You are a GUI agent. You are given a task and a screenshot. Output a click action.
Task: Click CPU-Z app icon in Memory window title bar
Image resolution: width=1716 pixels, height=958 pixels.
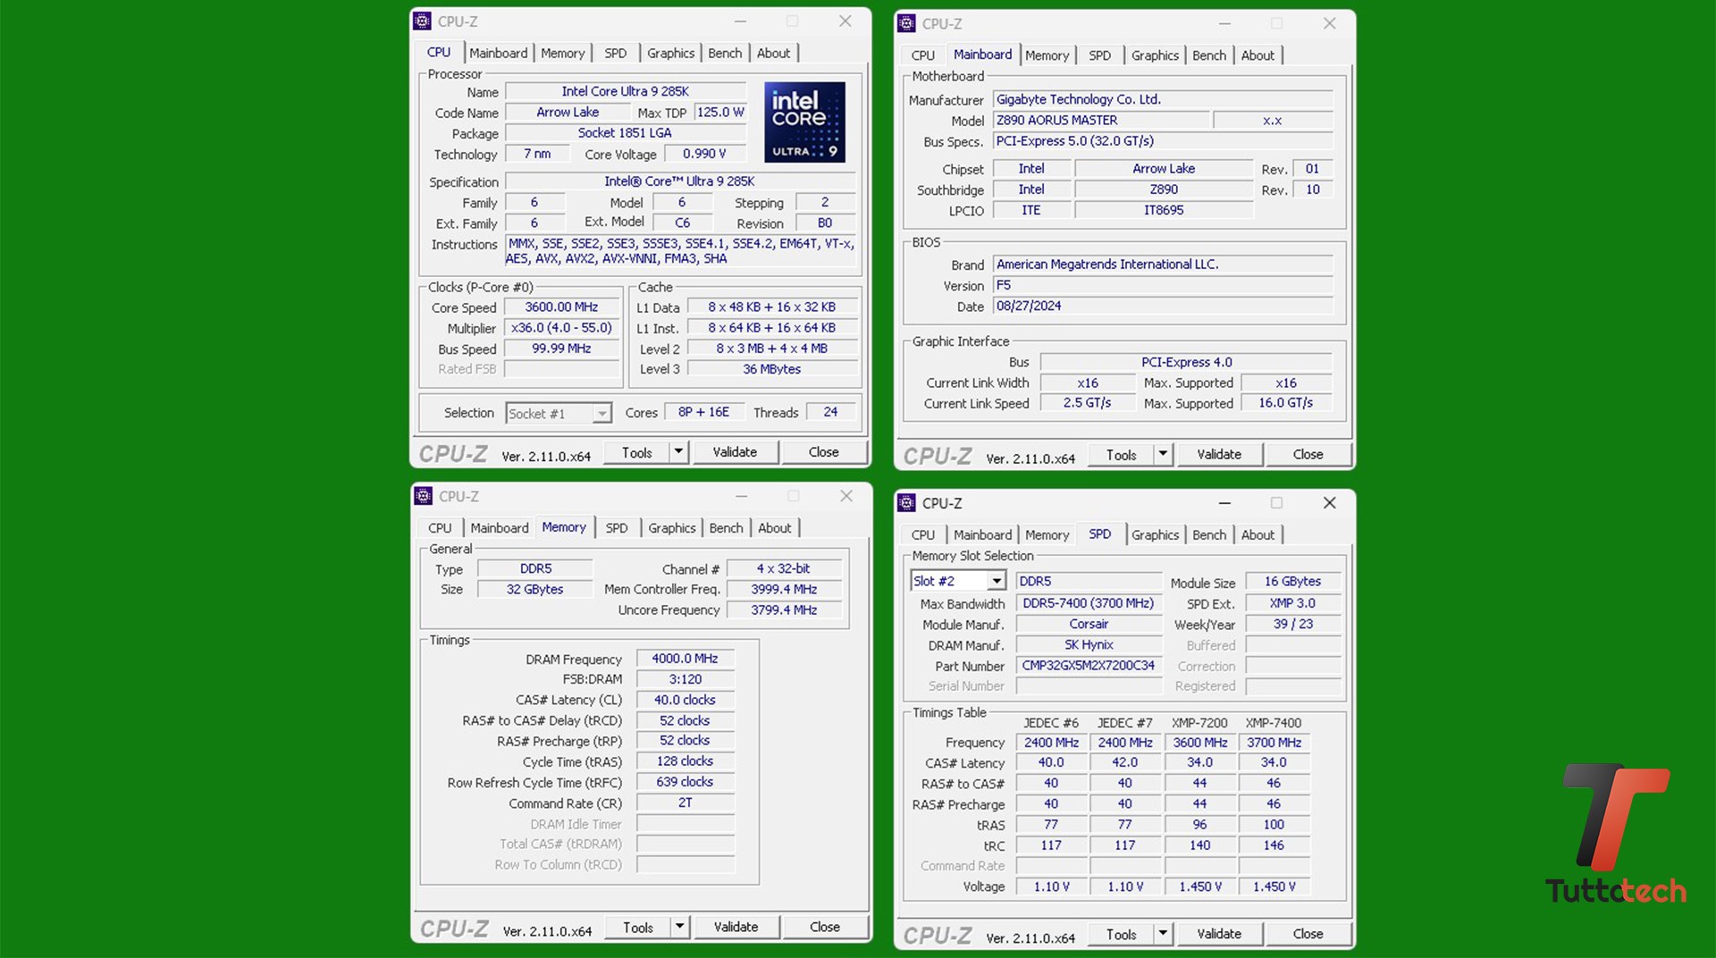(424, 496)
